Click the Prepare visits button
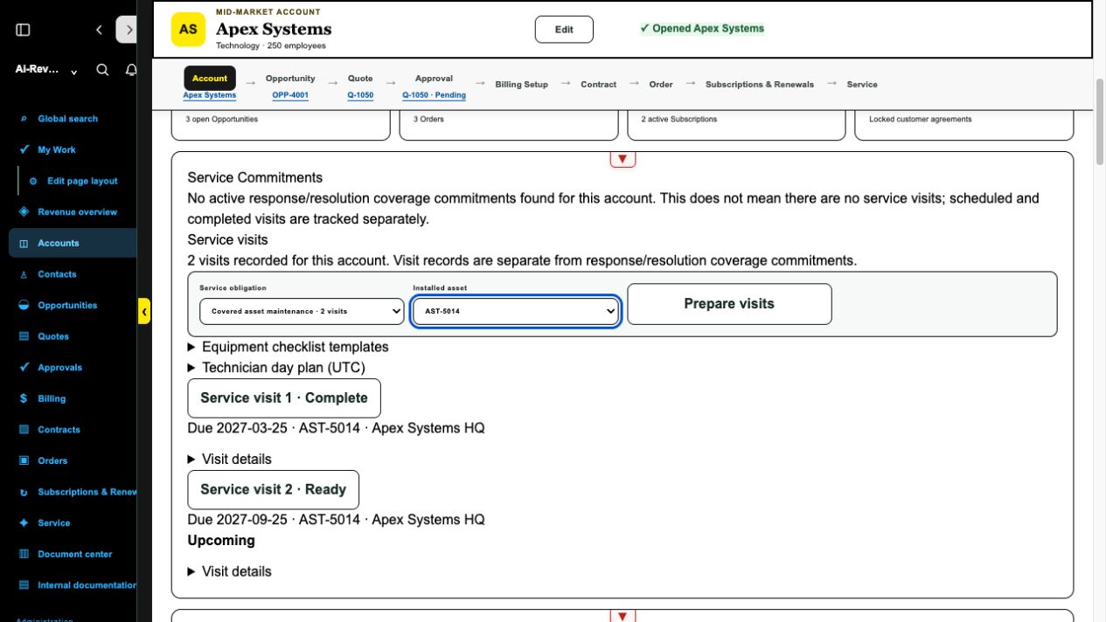Viewport: 1106px width, 622px height. point(729,304)
